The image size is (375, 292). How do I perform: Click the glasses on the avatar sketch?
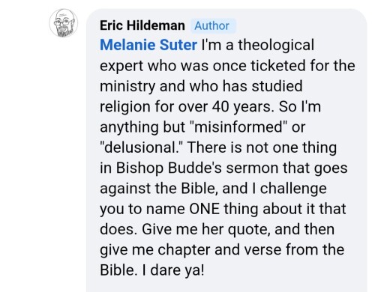61,22
